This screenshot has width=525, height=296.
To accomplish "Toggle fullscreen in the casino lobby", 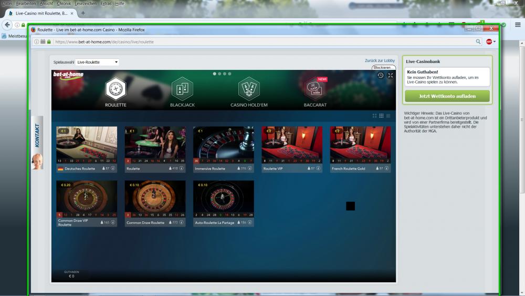I will (391, 75).
